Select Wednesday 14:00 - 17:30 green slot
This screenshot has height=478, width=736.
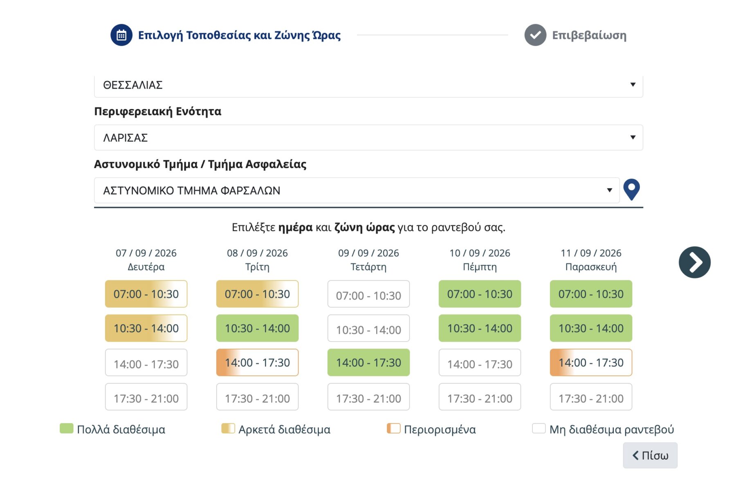point(368,362)
